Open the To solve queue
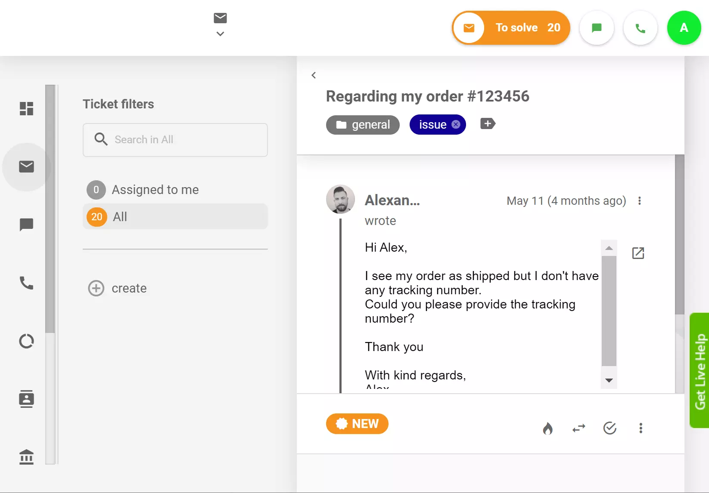 (510, 28)
